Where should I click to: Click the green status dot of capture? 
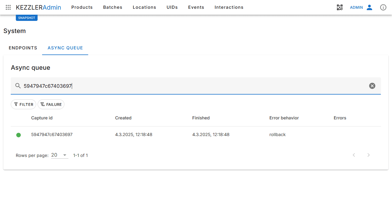pos(18,135)
